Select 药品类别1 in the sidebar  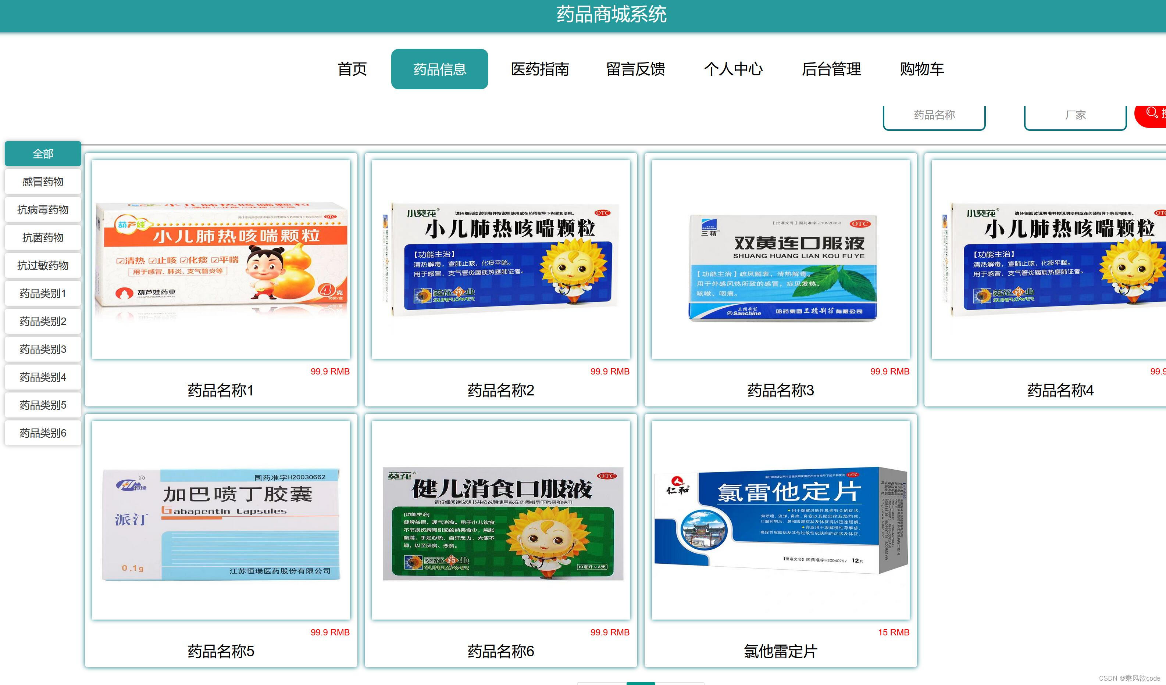pyautogui.click(x=43, y=293)
